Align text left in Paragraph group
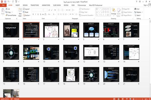 click(58, 14)
